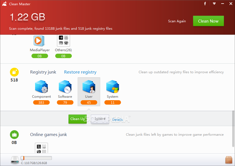The height and width of the screenshot is (166, 235).
Task: Click the vertical scrollbar on the right
Action: click(233, 129)
